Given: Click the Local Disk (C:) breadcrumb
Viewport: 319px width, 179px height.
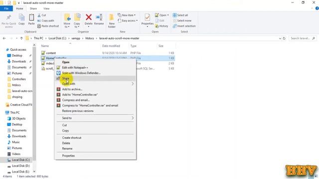Looking at the screenshot, I should click(x=57, y=38).
